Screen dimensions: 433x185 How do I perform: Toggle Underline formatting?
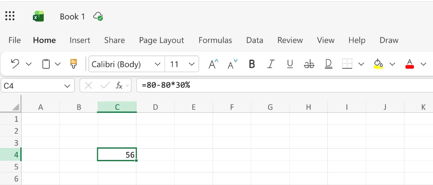point(290,64)
